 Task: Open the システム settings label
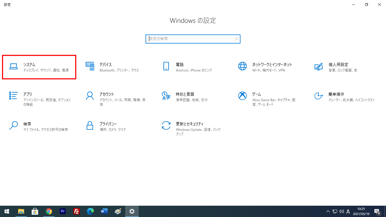pos(29,65)
